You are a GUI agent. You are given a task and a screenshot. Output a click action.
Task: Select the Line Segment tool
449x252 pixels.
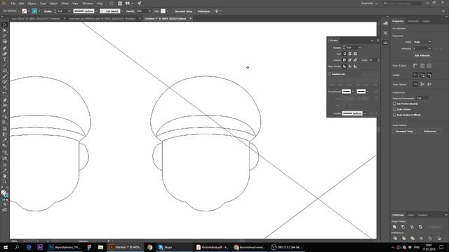coord(5,65)
